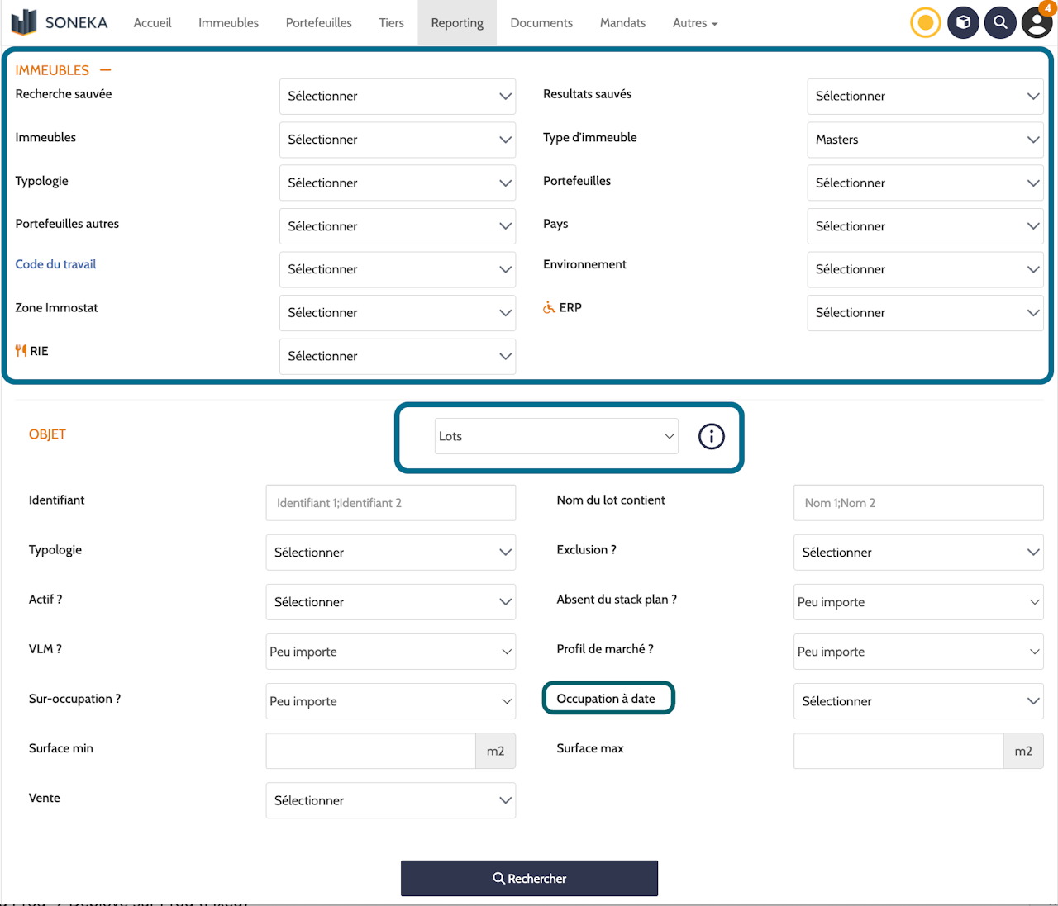Open the Type d'immeuble Masters dropdown
This screenshot has width=1058, height=906.
(925, 140)
